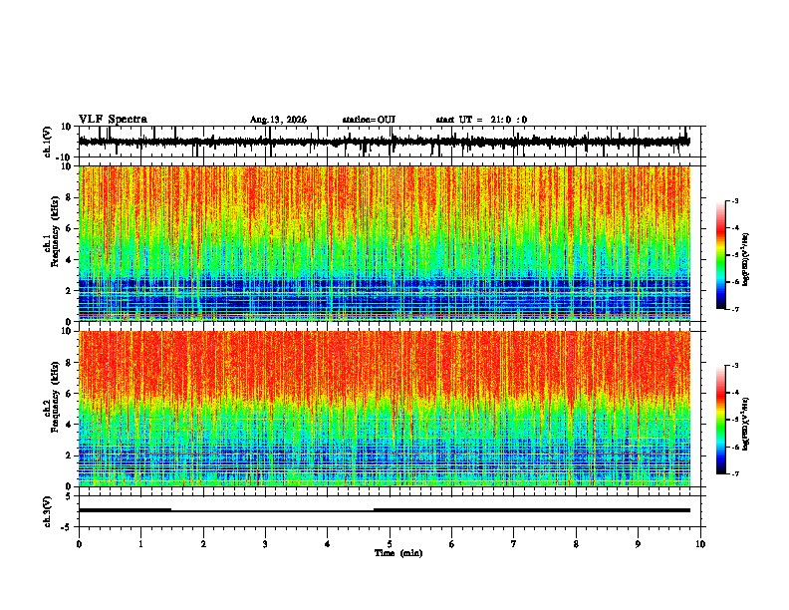Click the ch.1 voltage waveform trace panel
The height and width of the screenshot is (610, 789).
[390, 142]
